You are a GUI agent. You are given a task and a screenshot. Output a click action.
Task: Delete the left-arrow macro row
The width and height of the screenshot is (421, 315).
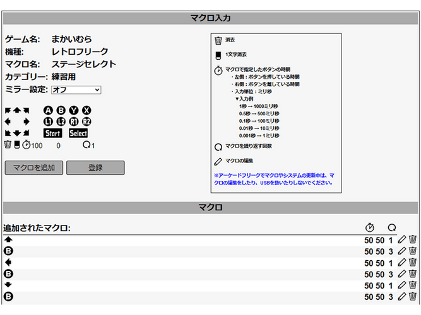click(413, 262)
